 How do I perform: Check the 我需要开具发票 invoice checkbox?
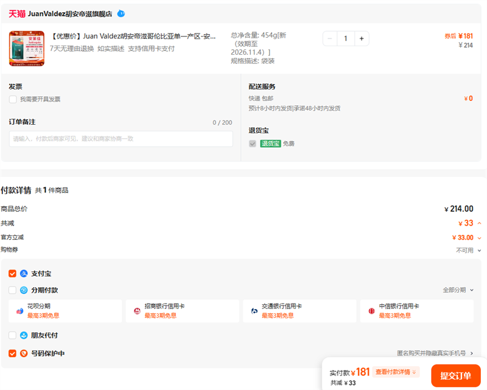[x=13, y=99]
